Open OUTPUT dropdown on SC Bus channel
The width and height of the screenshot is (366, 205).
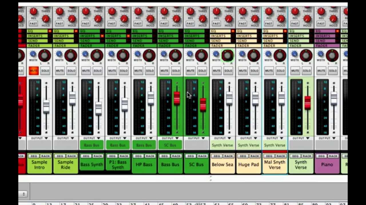[x=196, y=138]
